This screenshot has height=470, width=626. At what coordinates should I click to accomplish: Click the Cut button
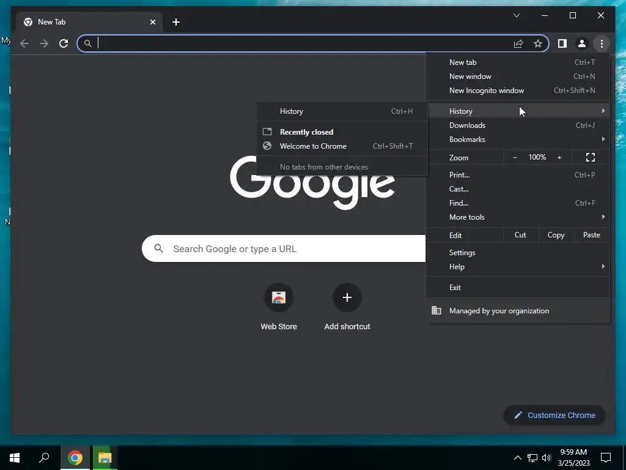(x=520, y=235)
